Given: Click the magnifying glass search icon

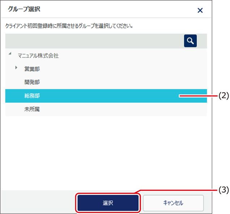Looking at the screenshot, I should click(190, 41).
